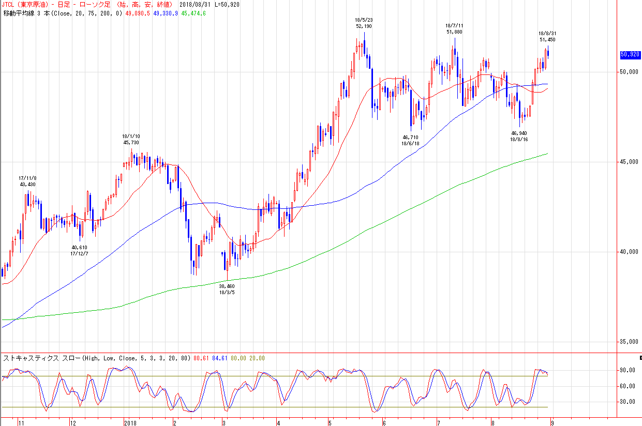Click the 52,190 peak price annotation
The height and width of the screenshot is (426, 642).
tap(364, 26)
